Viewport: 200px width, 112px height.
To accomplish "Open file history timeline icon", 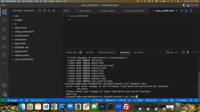I will point(182,11).
